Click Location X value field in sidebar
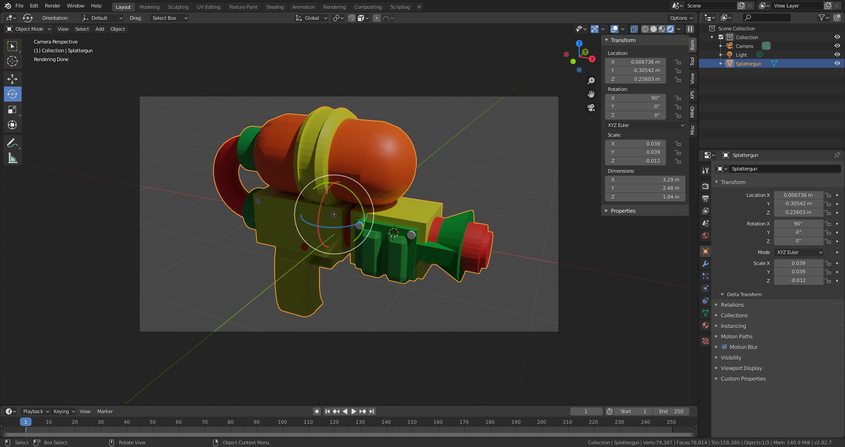 click(636, 62)
